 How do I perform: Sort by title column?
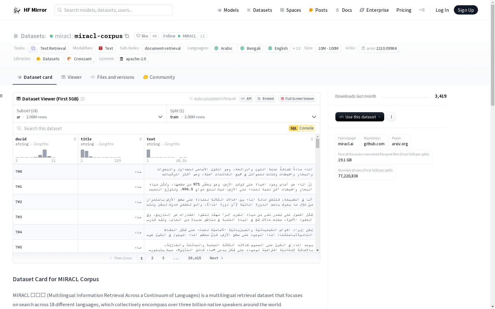coord(140,139)
